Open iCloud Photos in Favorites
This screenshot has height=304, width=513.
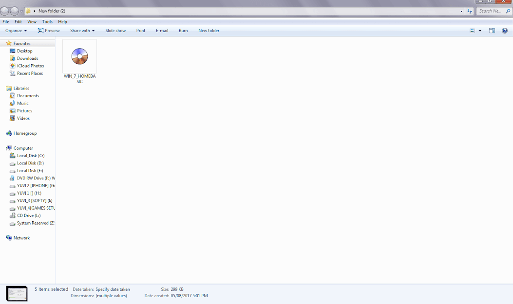coord(30,66)
